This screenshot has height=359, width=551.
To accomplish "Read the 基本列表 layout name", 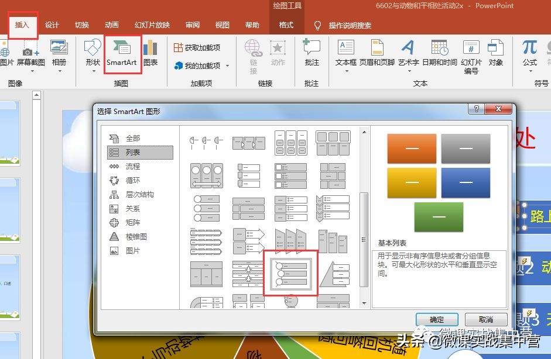I will click(392, 243).
